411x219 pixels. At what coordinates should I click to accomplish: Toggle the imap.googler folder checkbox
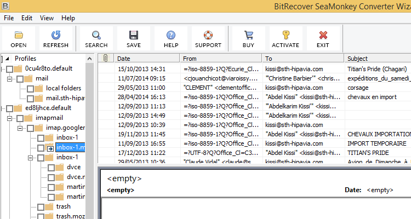click(30, 128)
